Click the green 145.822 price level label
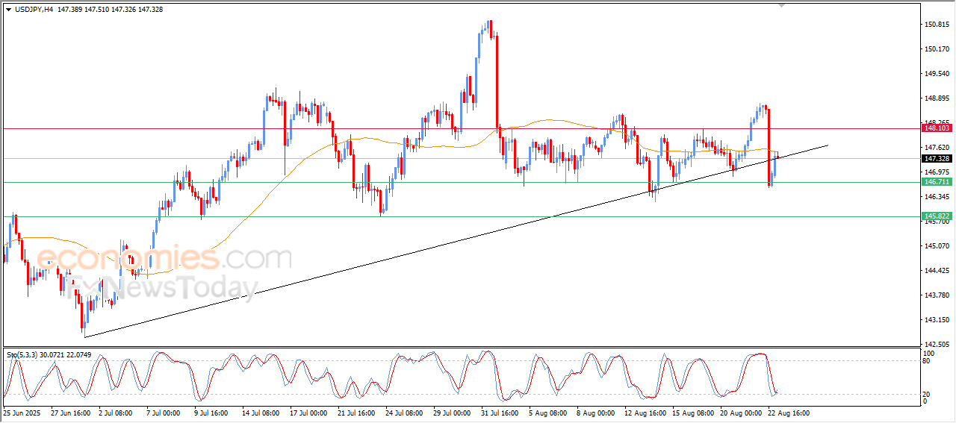The image size is (956, 423). pyautogui.click(x=937, y=216)
